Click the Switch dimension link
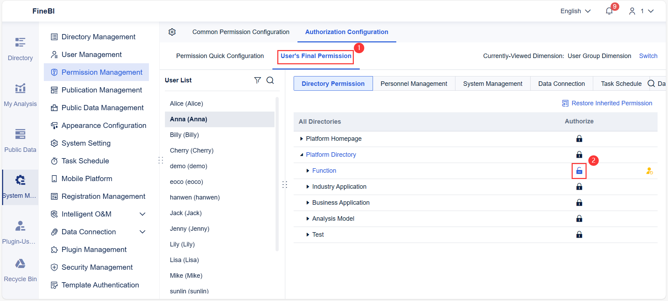The image size is (668, 301). [x=648, y=56]
